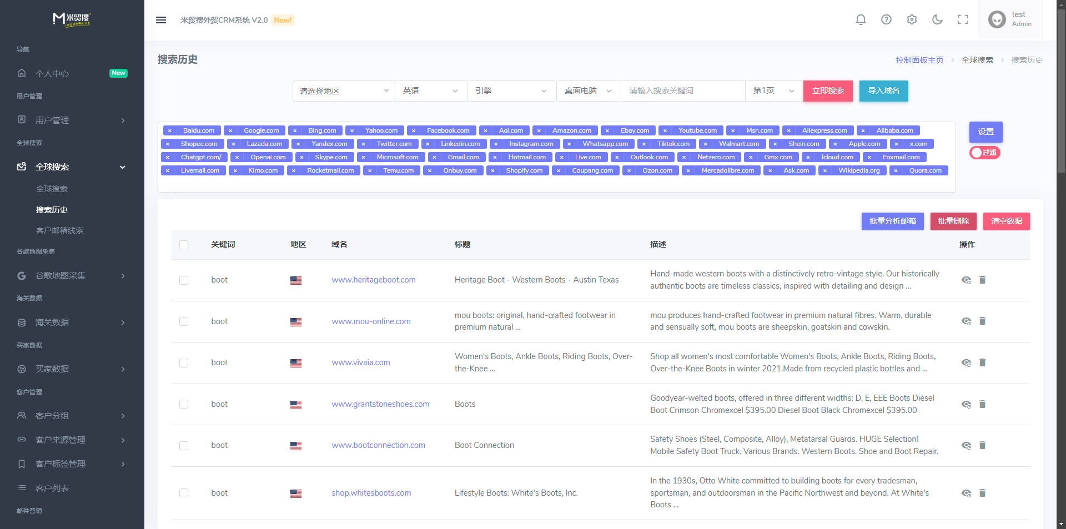Check the shop.whitesboots.com row checkbox
The height and width of the screenshot is (529, 1066).
coord(184,493)
